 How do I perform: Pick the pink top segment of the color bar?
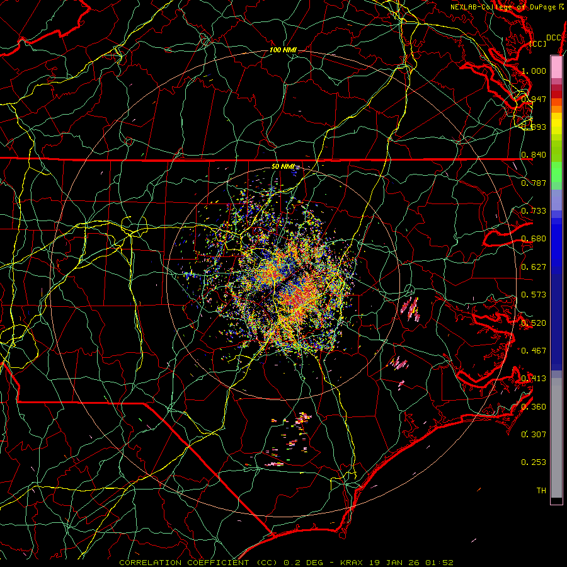coord(556,67)
